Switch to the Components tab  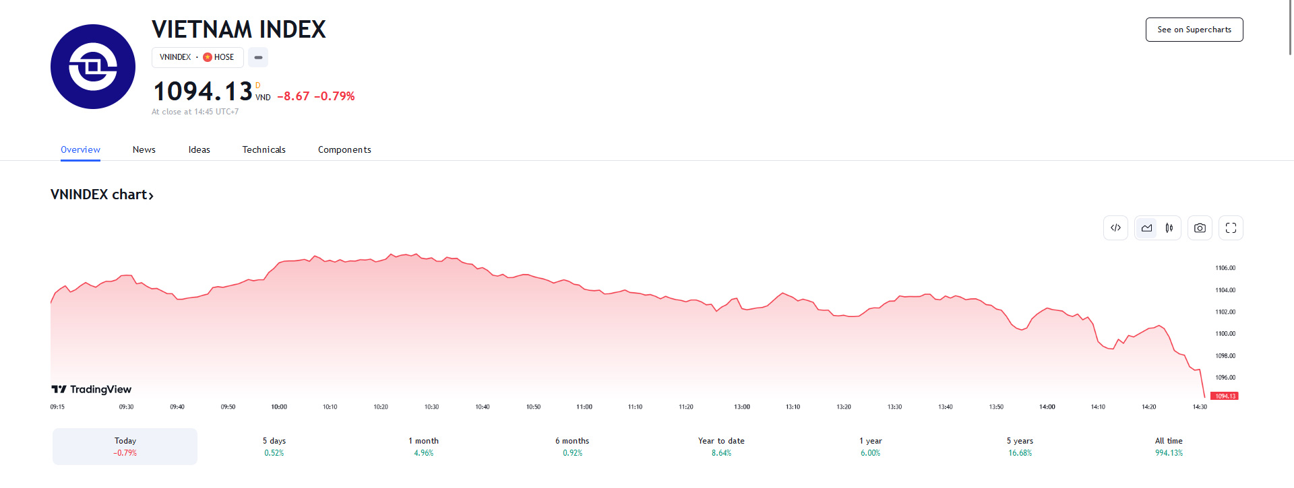pos(344,149)
